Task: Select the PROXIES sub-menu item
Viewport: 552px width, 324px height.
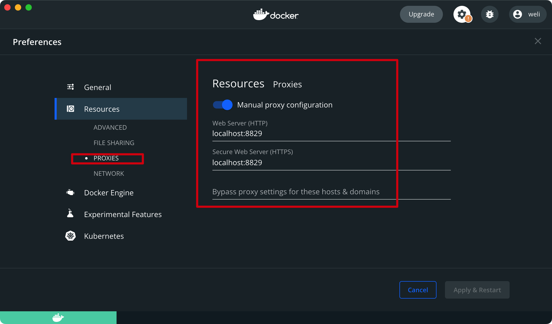Action: [106, 158]
